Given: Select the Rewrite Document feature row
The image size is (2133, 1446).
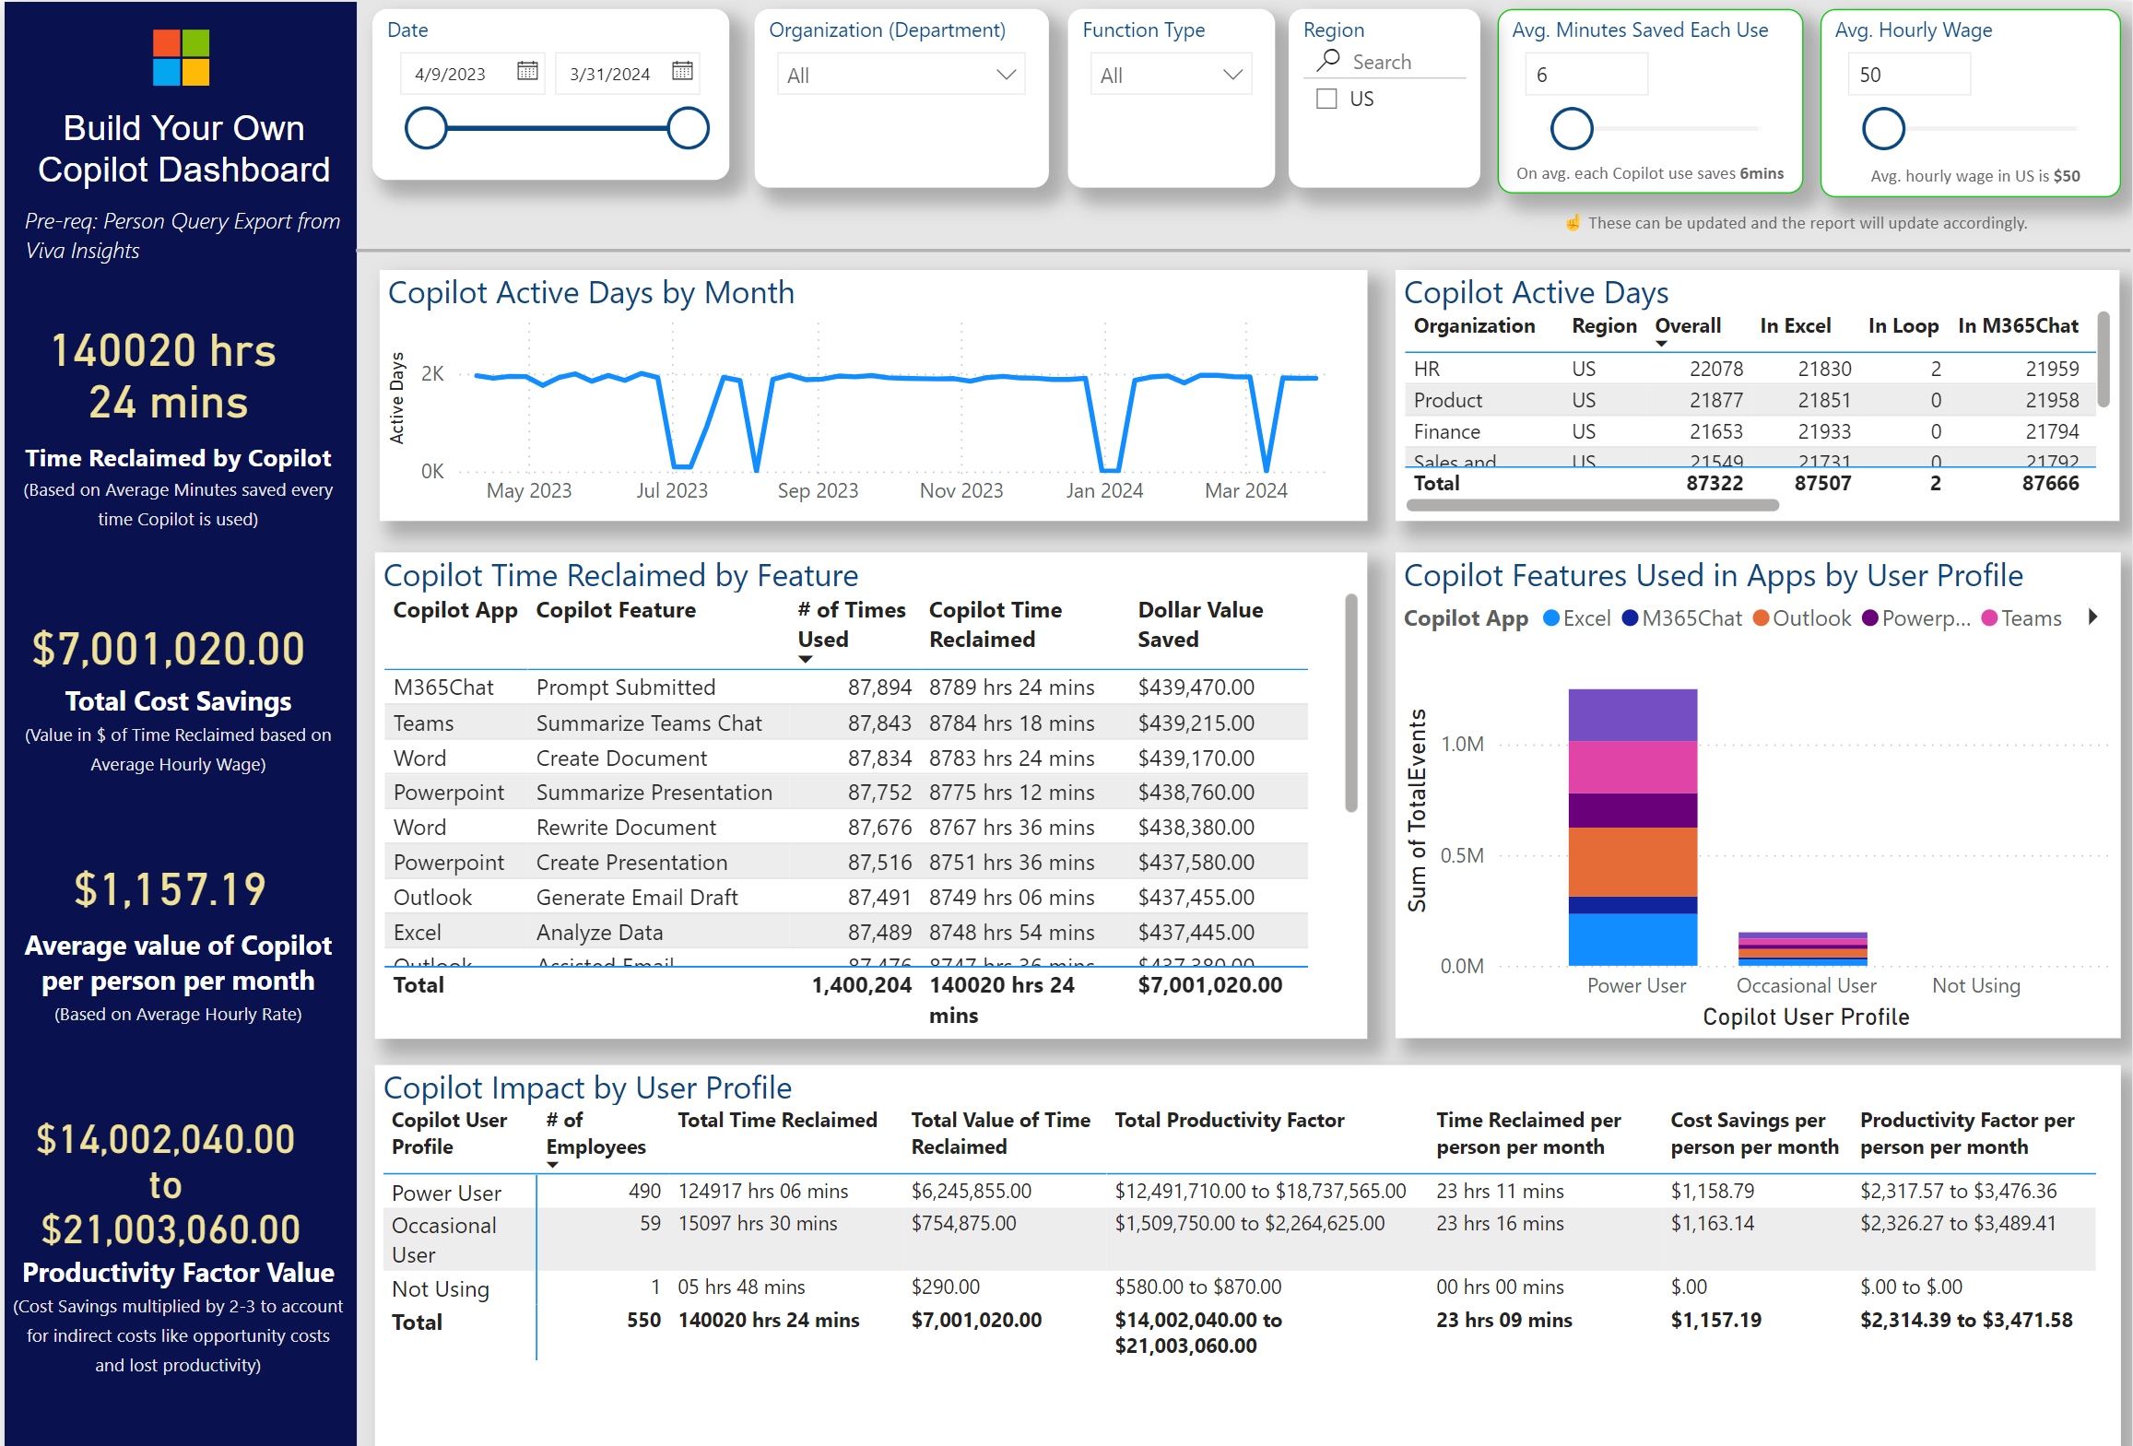Looking at the screenshot, I should 845,828.
